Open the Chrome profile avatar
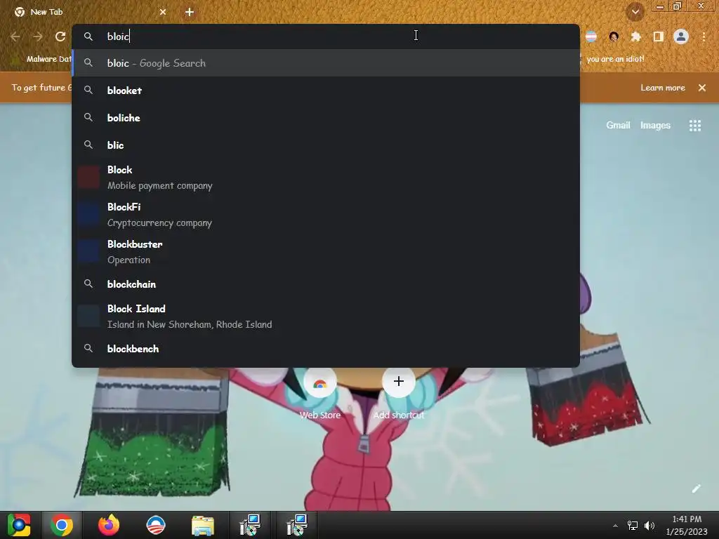This screenshot has width=719, height=539. (681, 36)
